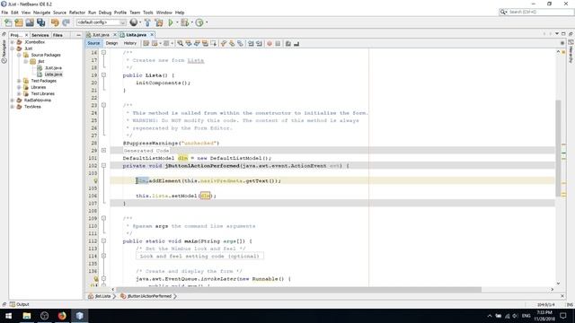575x323 pixels.
Task: Expand the RadSaNizovima project node
Action: point(13,100)
